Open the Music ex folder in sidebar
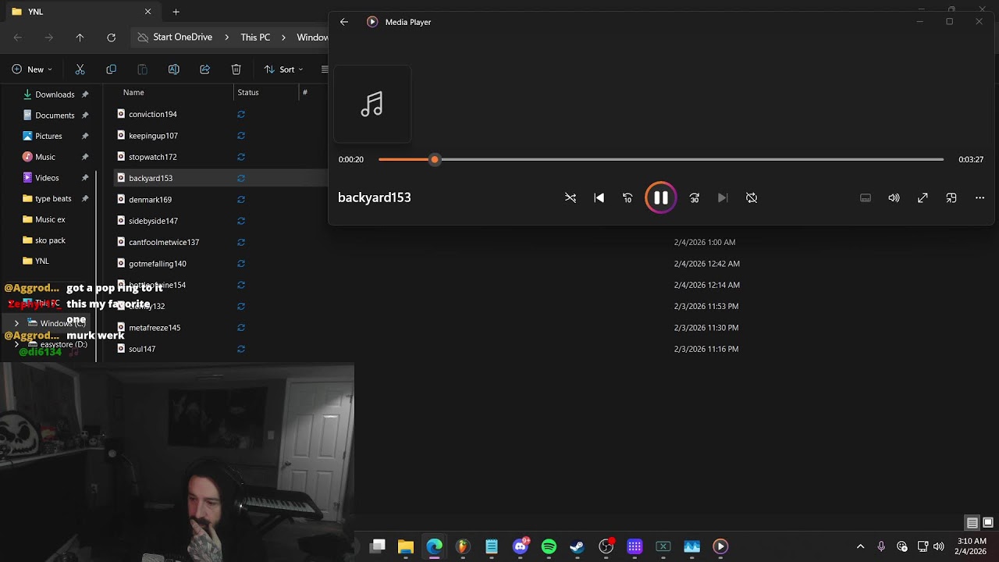The image size is (999, 562). 50,219
